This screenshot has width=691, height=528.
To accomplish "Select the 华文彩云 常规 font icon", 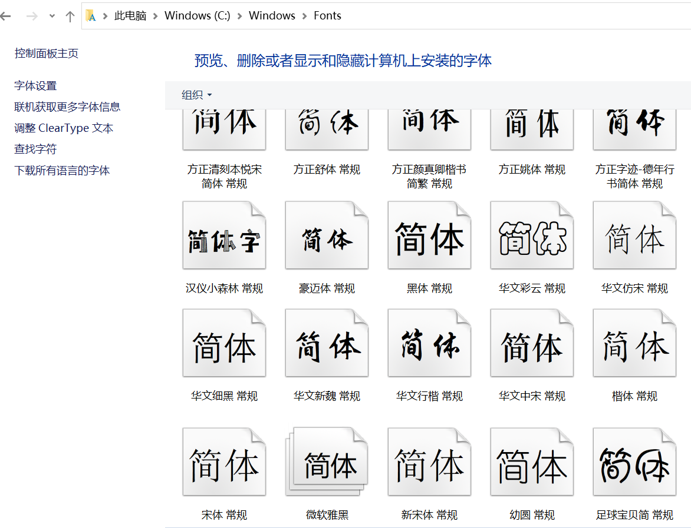I will (x=532, y=235).
